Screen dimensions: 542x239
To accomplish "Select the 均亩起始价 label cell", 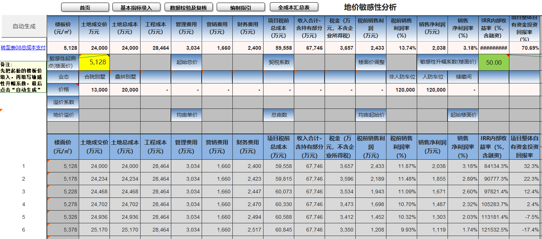I will pyautogui.click(x=371, y=115).
